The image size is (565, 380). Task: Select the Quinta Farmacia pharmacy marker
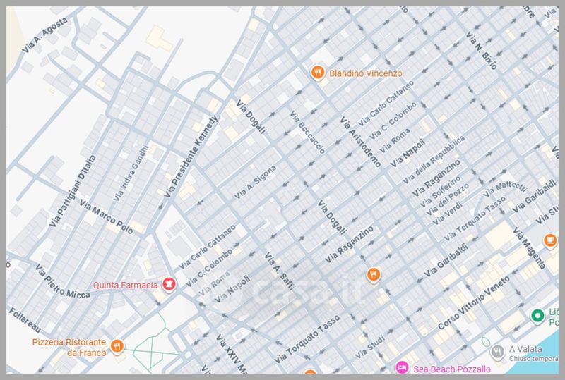click(168, 284)
